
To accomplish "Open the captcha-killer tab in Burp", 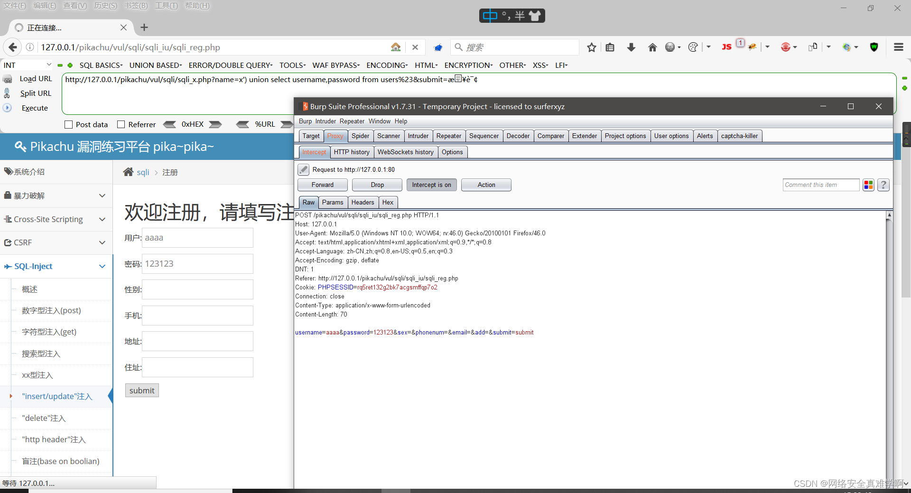I will coord(739,136).
